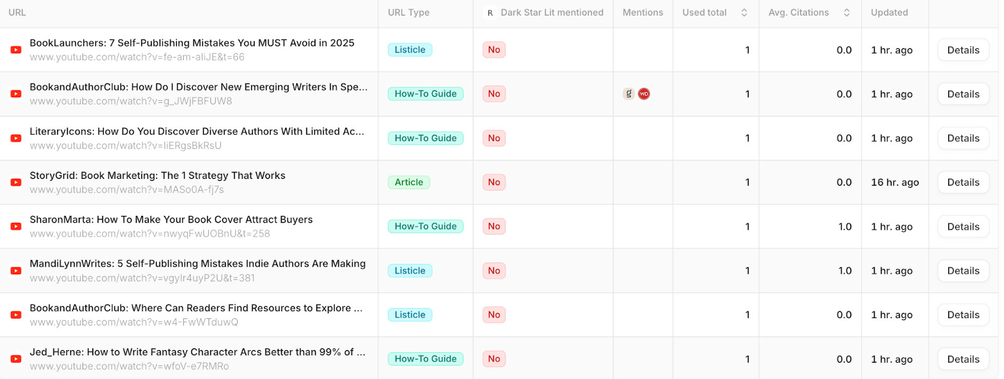
Task: Open Details for the BookLaunchers video
Action: [x=963, y=50]
